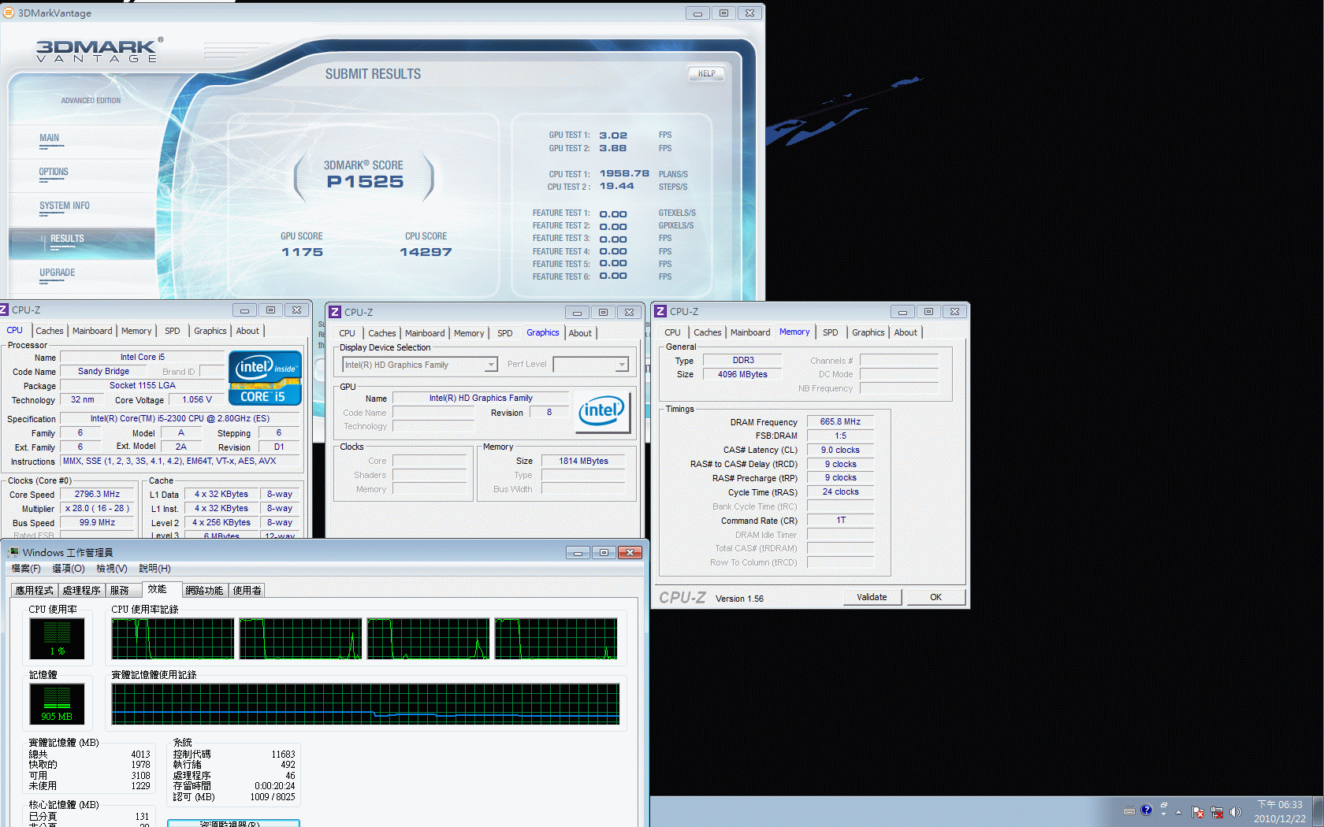
Task: Open the 說明(H) menu in Task Manager
Action: [154, 569]
